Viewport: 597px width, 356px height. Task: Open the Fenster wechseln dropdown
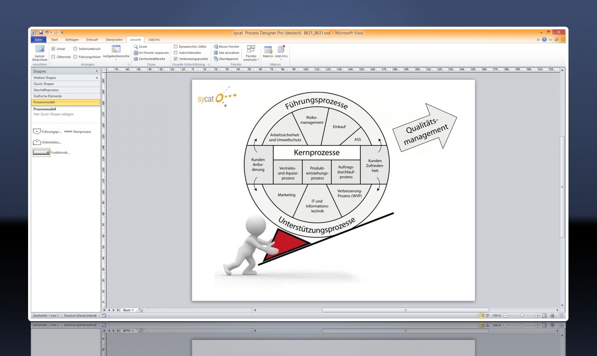pyautogui.click(x=251, y=53)
